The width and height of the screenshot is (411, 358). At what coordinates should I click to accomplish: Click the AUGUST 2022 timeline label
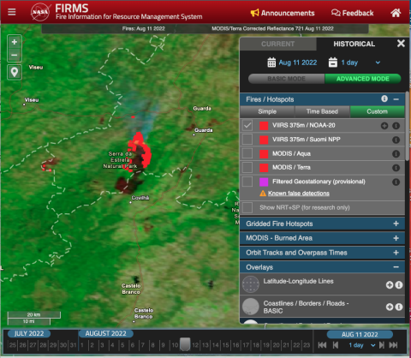coord(105,333)
